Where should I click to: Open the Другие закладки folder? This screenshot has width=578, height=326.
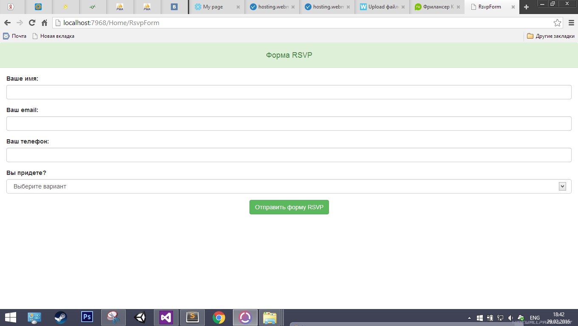point(551,36)
